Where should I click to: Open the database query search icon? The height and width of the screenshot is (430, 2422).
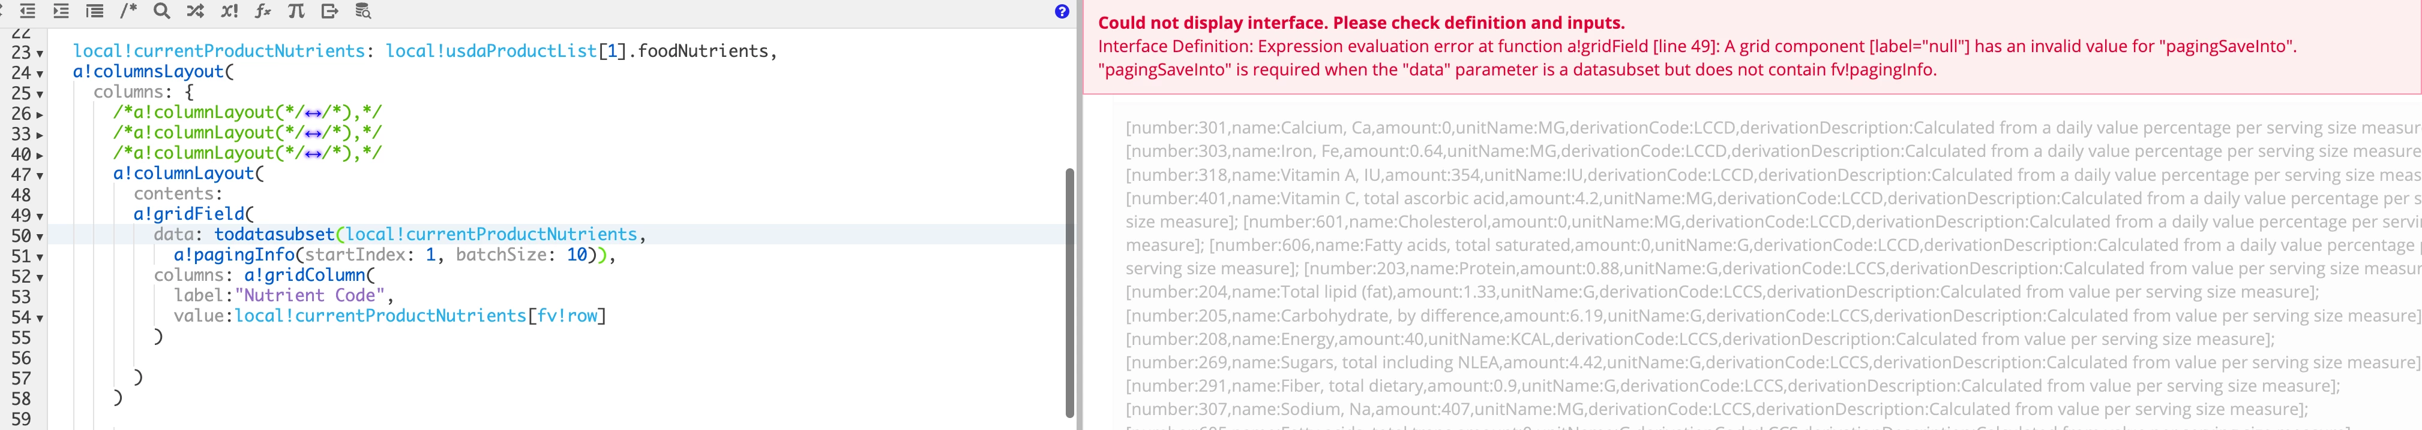point(363,11)
